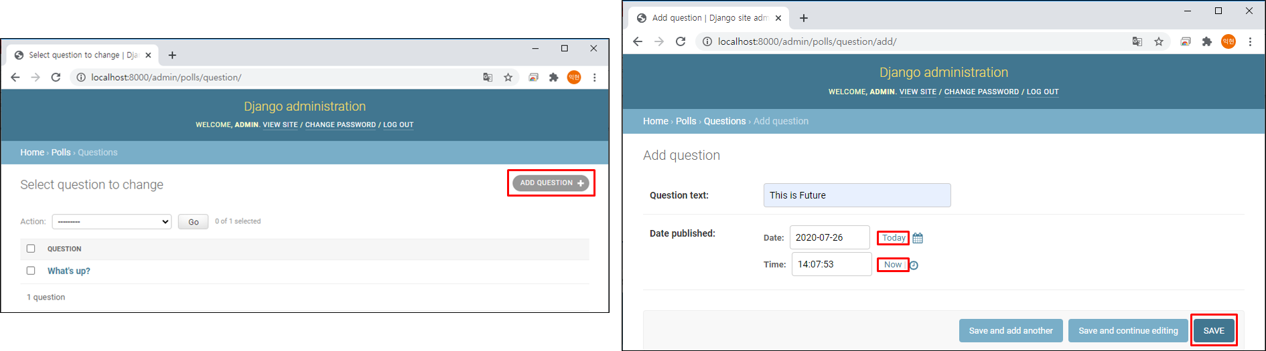1266x351 pixels.
Task: Click CHANGE PASSWORD in left window
Action: click(x=340, y=124)
